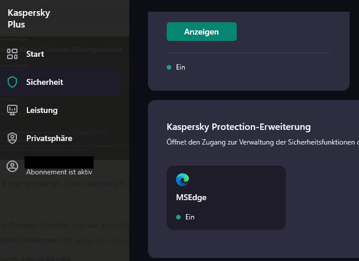The image size is (359, 261).
Task: Open the Start menu entry label
Action: (x=35, y=54)
